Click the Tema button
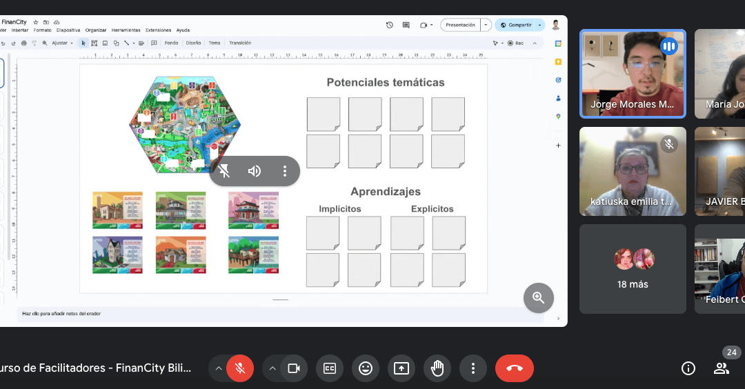The height and width of the screenshot is (389, 745). click(x=215, y=43)
